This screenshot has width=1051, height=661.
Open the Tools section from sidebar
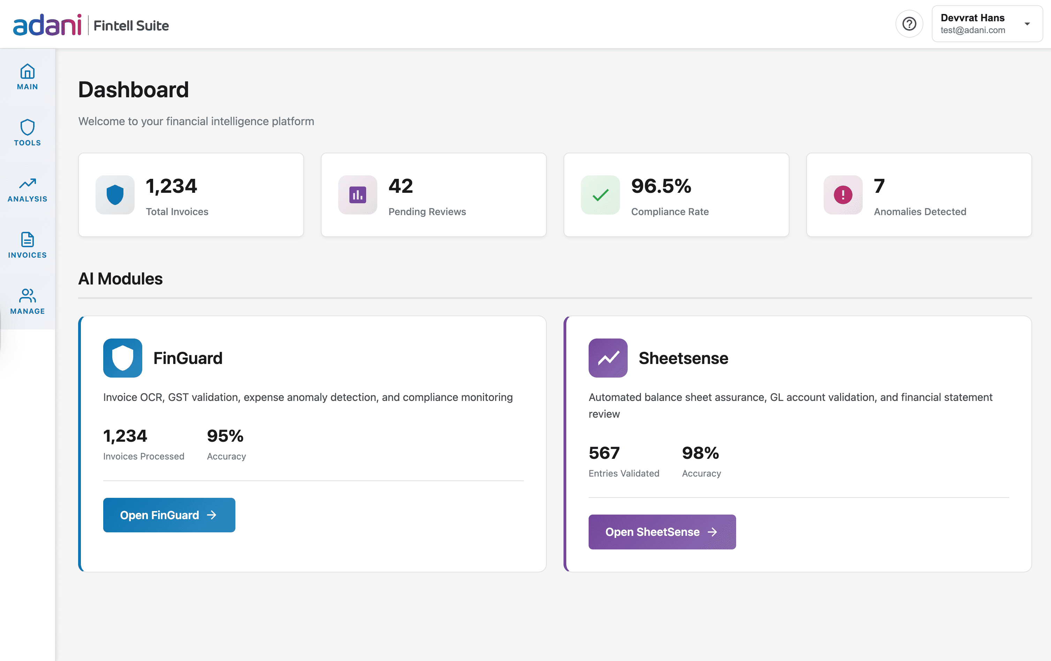click(27, 129)
